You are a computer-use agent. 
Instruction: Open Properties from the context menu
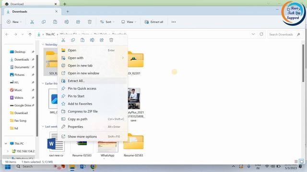point(93,127)
